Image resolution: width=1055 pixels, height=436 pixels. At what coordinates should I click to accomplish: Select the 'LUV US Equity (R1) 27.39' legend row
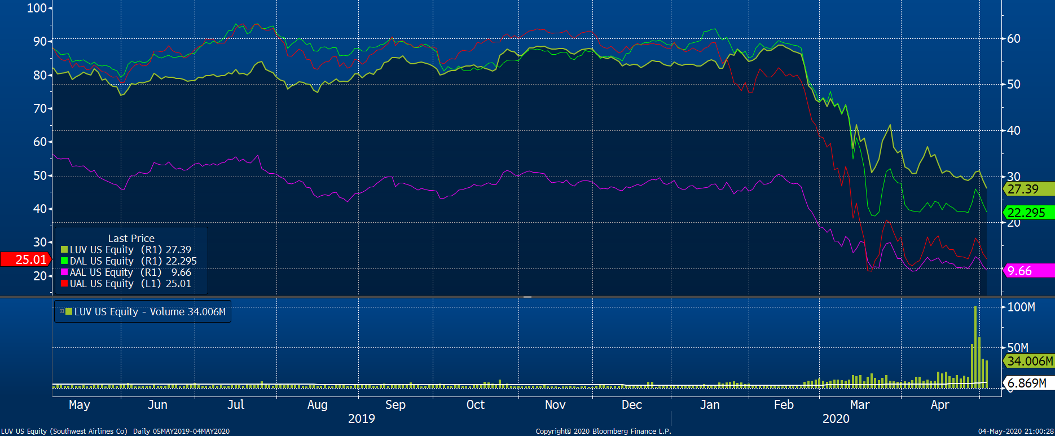point(126,250)
